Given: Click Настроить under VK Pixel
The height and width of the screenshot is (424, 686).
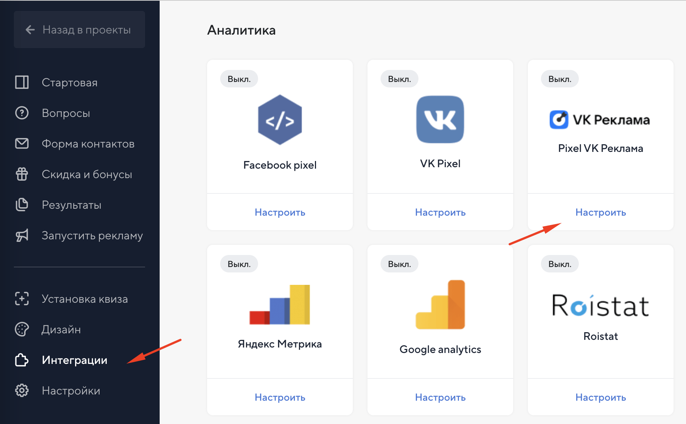Looking at the screenshot, I should tap(440, 212).
